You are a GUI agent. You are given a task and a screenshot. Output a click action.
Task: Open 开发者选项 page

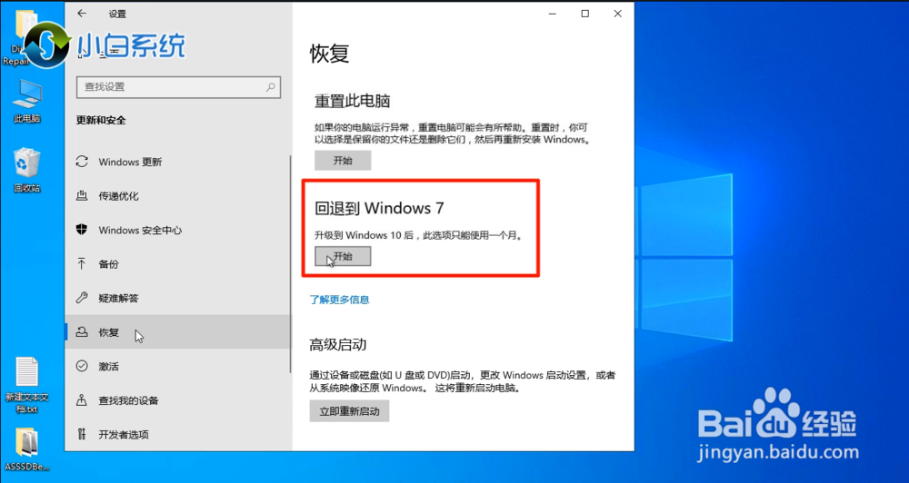[x=177, y=434]
